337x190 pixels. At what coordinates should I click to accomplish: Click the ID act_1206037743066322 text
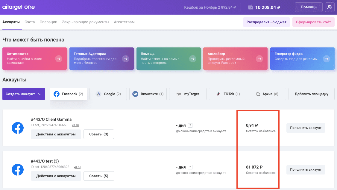50,167
